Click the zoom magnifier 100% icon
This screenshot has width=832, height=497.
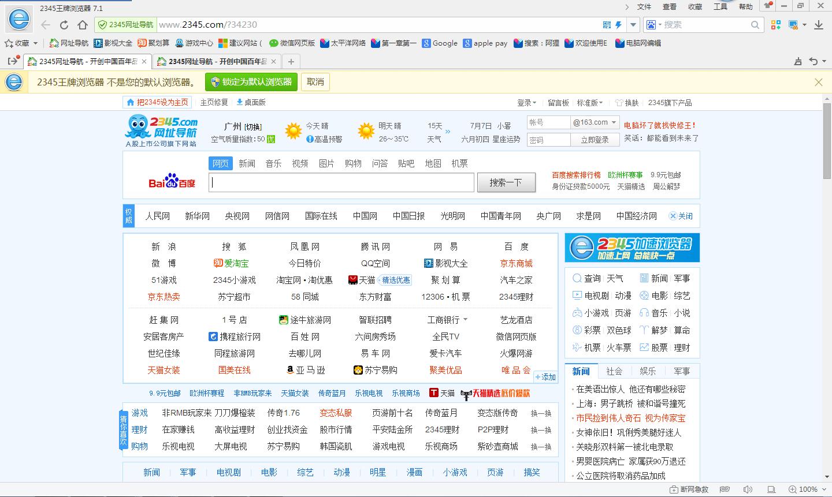tap(792, 489)
